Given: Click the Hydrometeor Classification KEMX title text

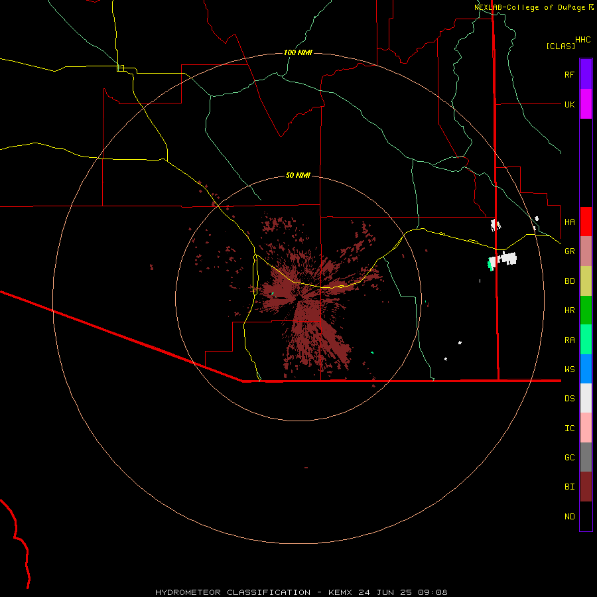Looking at the screenshot, I should coord(301,592).
